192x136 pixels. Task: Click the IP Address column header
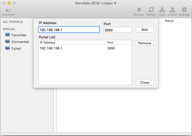point(72,42)
